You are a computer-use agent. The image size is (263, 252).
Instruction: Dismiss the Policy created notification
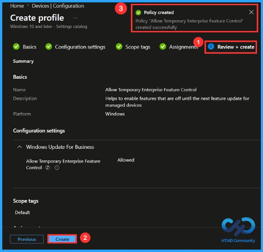coord(251,12)
